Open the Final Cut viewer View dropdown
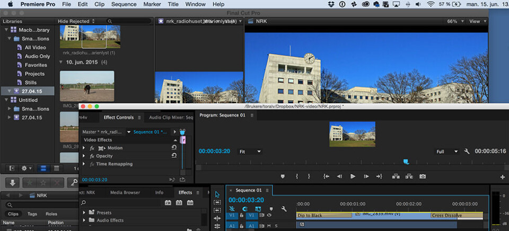This screenshot has height=231, width=509. tap(478, 21)
